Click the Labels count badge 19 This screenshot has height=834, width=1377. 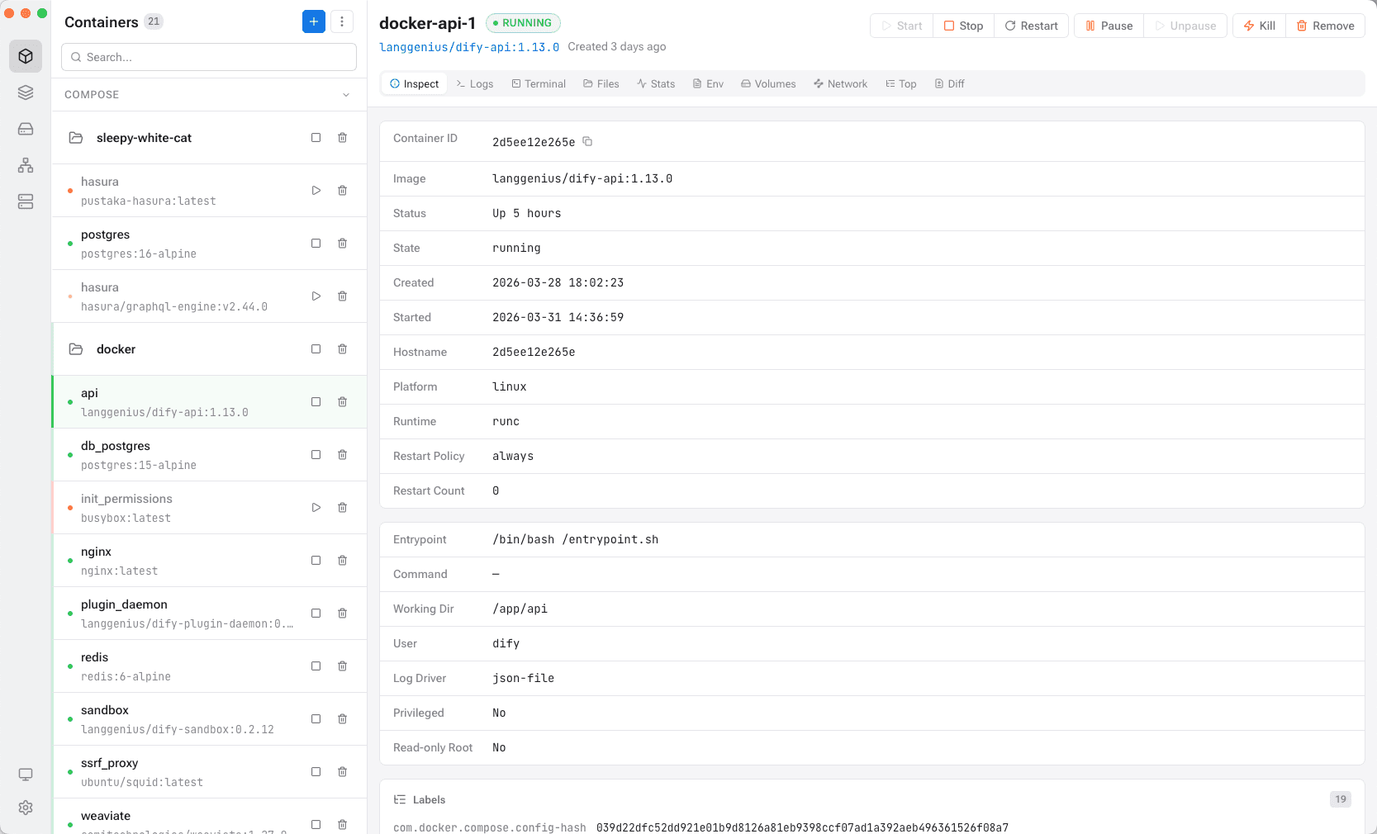[1341, 799]
